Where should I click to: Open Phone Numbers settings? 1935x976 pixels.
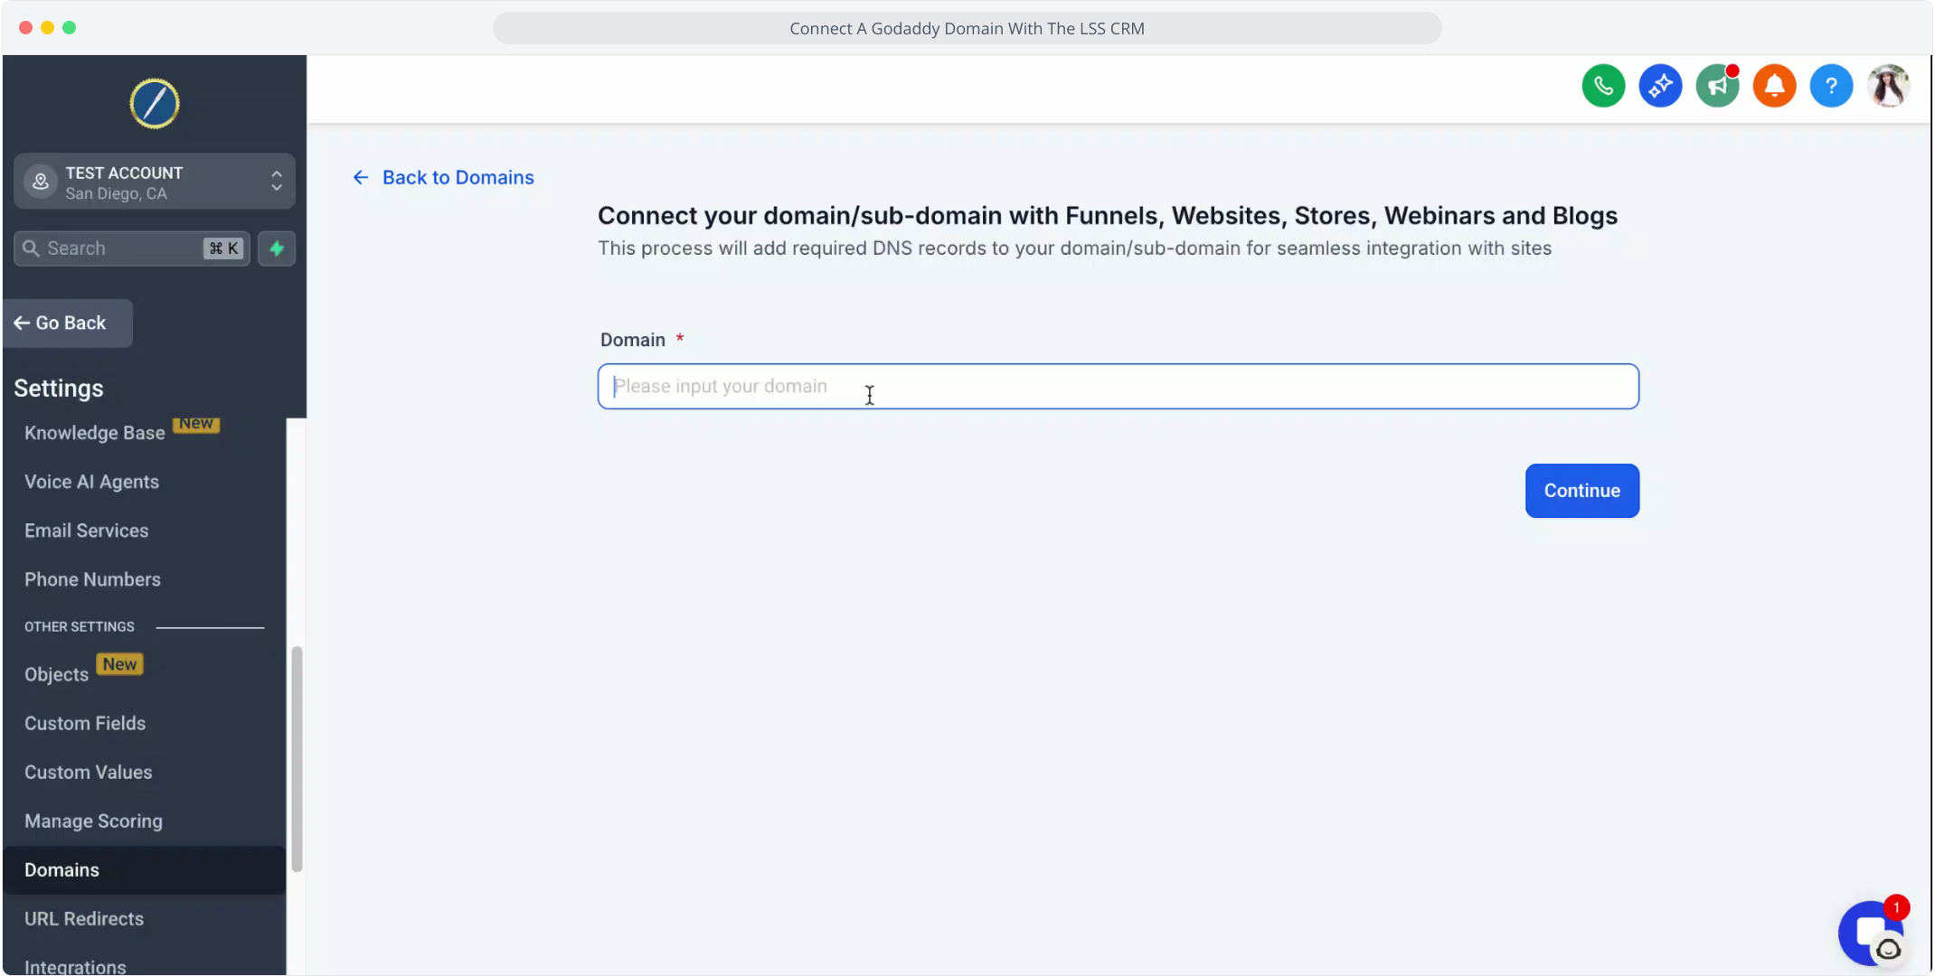pos(92,579)
